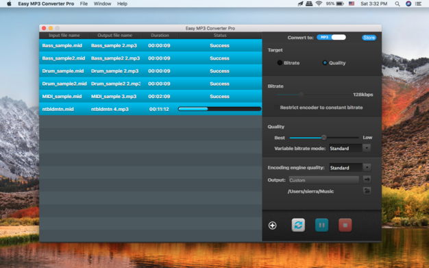Click the blue Store button
Screen dimensions: 429x268
[x=369, y=38]
